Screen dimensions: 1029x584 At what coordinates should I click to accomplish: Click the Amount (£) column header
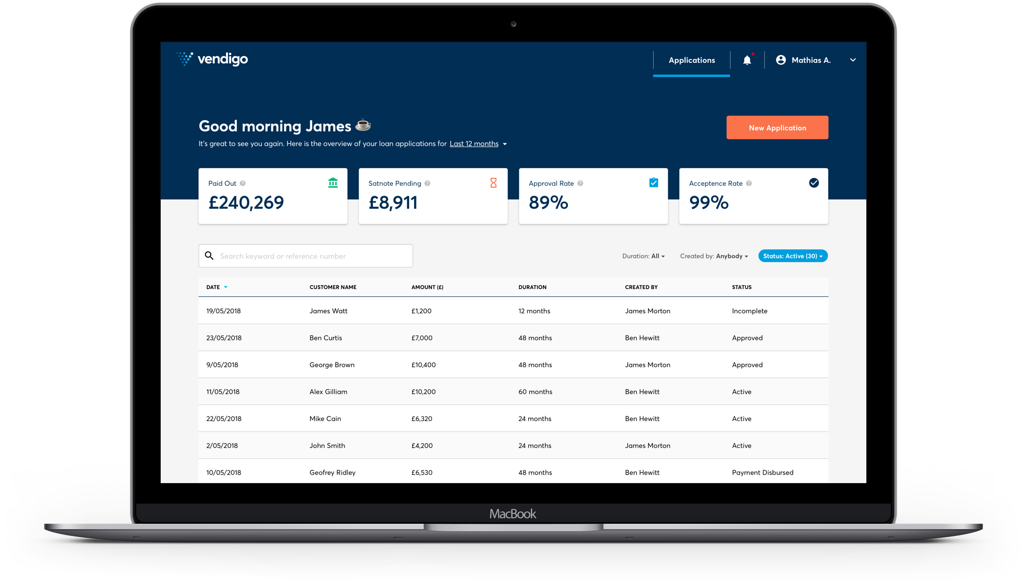pyautogui.click(x=427, y=287)
